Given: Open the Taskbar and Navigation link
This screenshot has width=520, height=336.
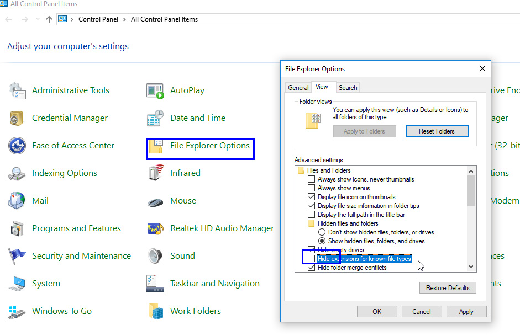Looking at the screenshot, I should [214, 284].
